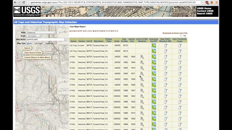
Task: Sort table by Scale column header
Action: click(117, 41)
